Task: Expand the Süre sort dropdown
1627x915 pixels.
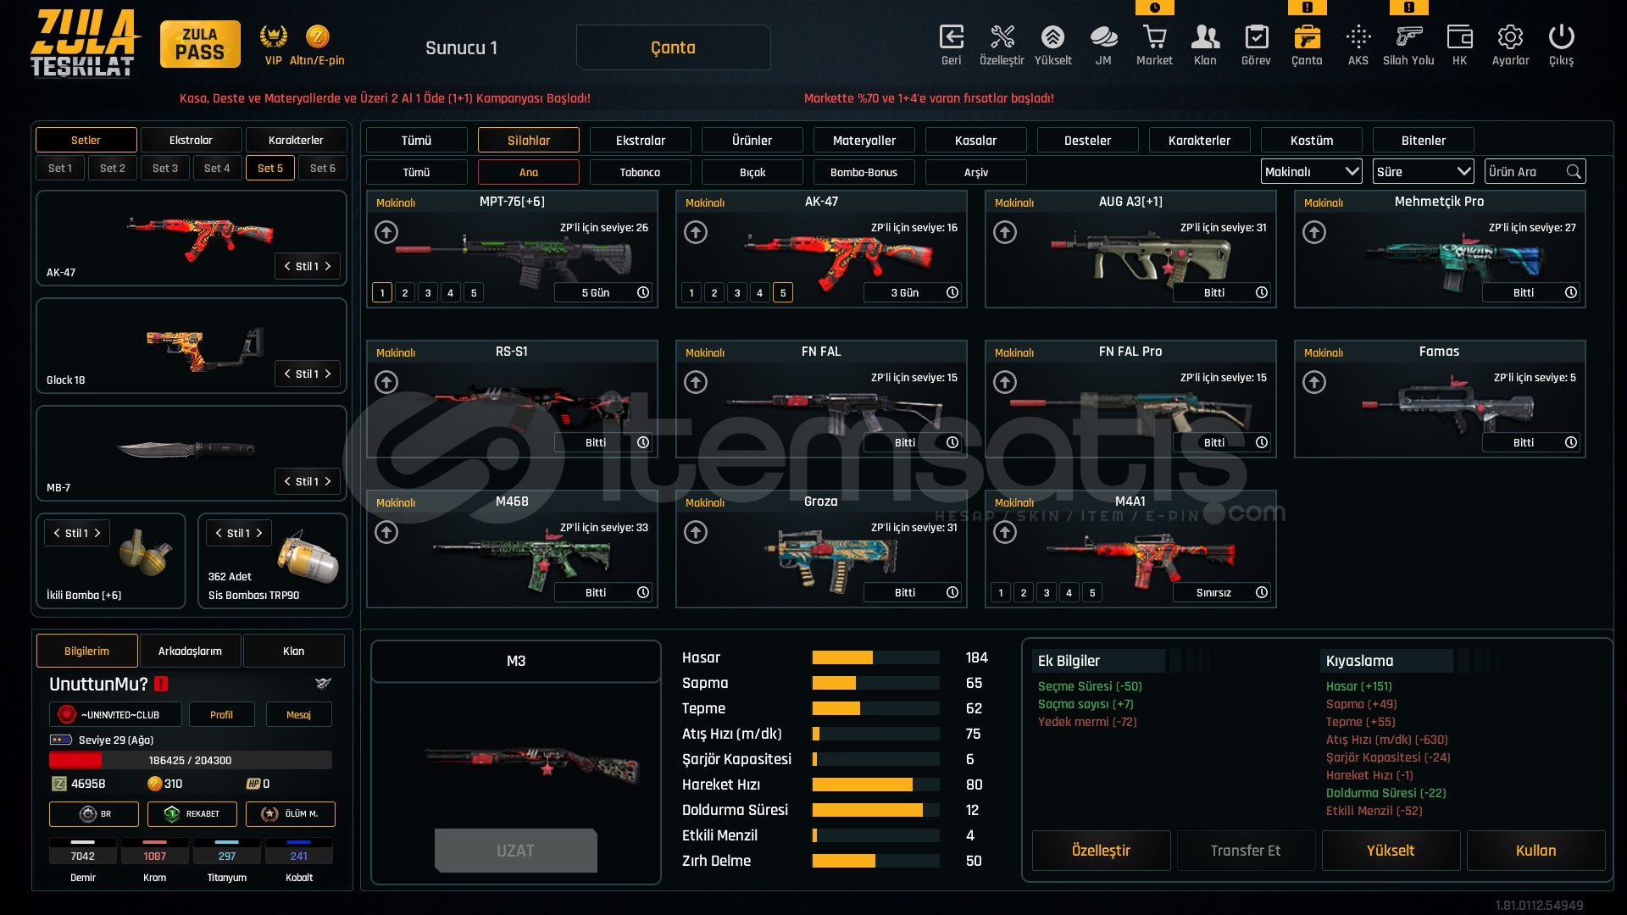Action: 1423,172
